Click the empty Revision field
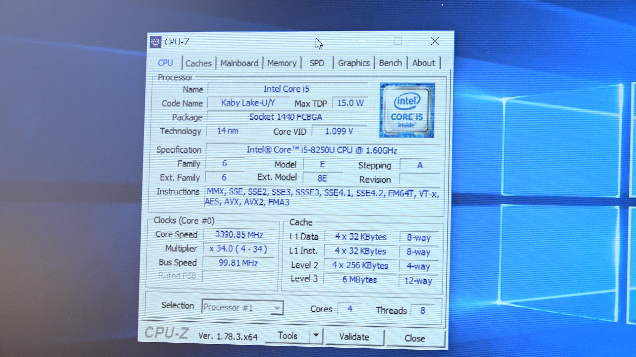 click(x=420, y=179)
